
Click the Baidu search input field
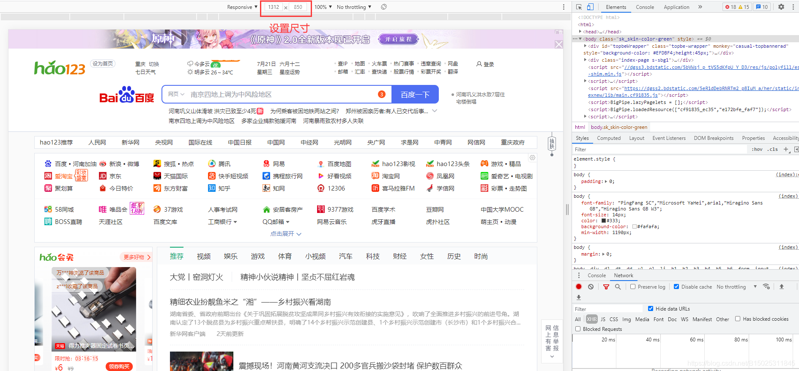277,95
